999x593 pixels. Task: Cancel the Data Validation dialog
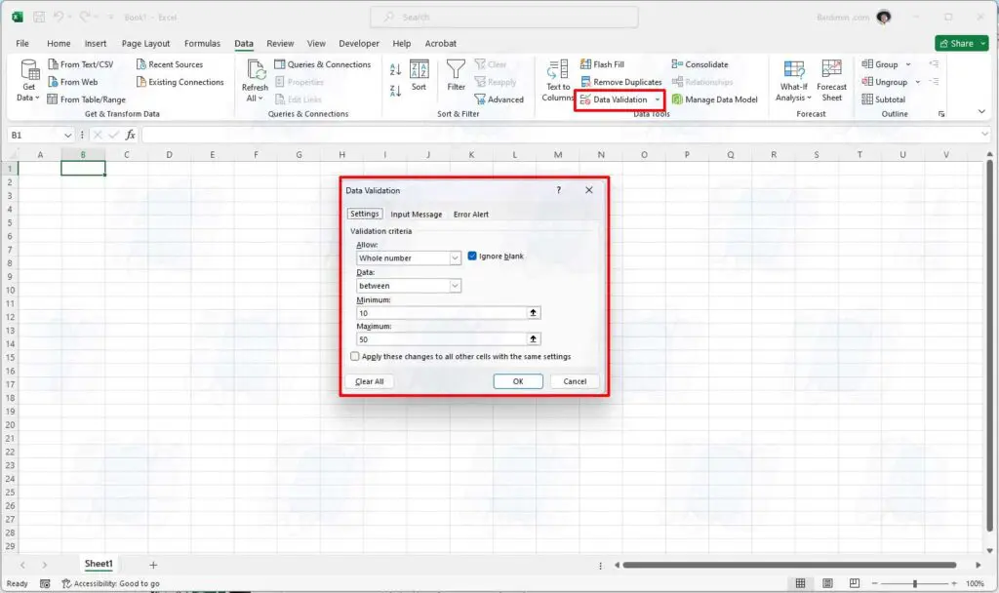575,381
